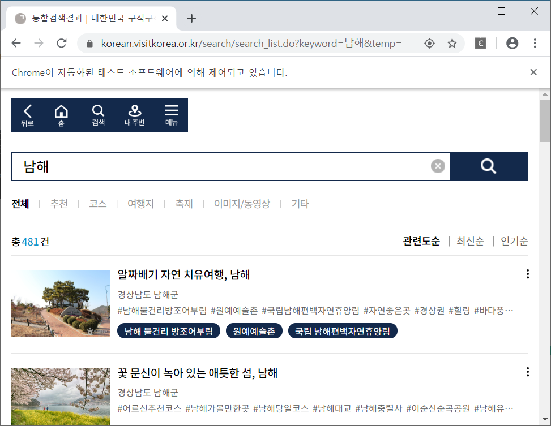Viewport: 551px width, 426px height.
Task: Switch to 여행지 tab
Action: click(140, 204)
